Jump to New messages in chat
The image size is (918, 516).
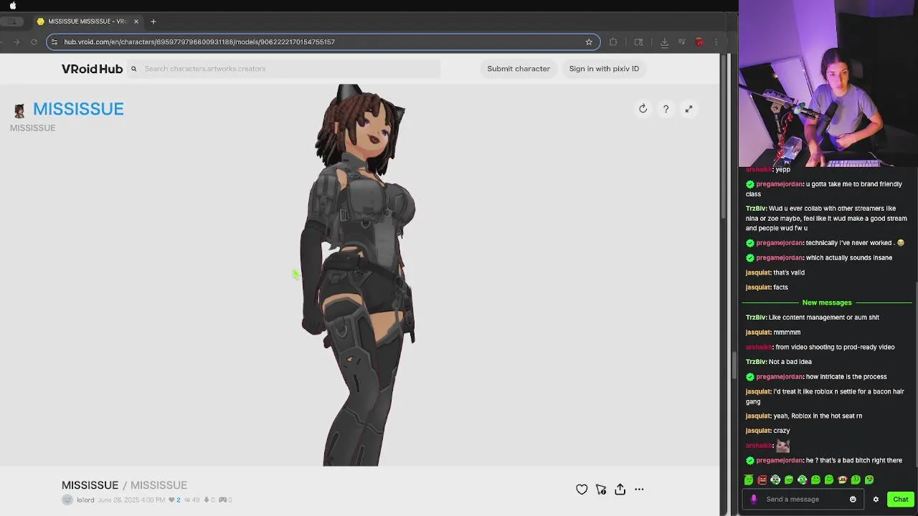point(827,302)
